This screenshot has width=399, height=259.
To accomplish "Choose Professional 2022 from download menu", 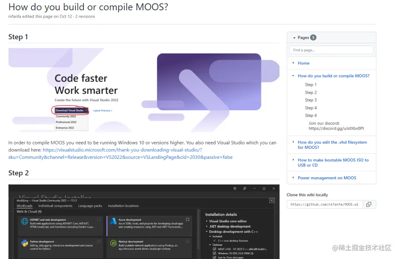I will pyautogui.click(x=66, y=122).
